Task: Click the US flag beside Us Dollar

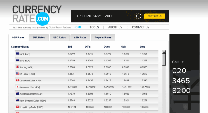Action: [17, 73]
